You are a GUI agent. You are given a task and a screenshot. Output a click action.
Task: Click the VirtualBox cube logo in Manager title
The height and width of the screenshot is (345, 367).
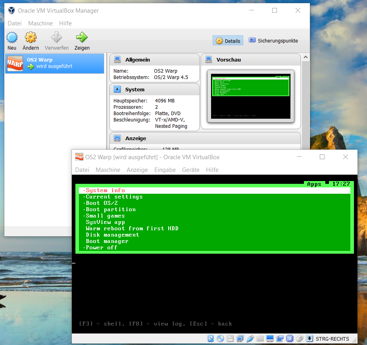point(12,11)
